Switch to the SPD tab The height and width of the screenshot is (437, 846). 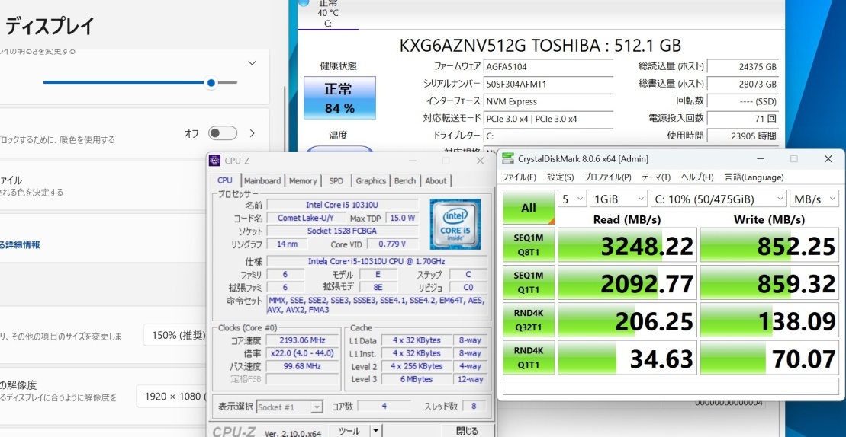point(336,181)
